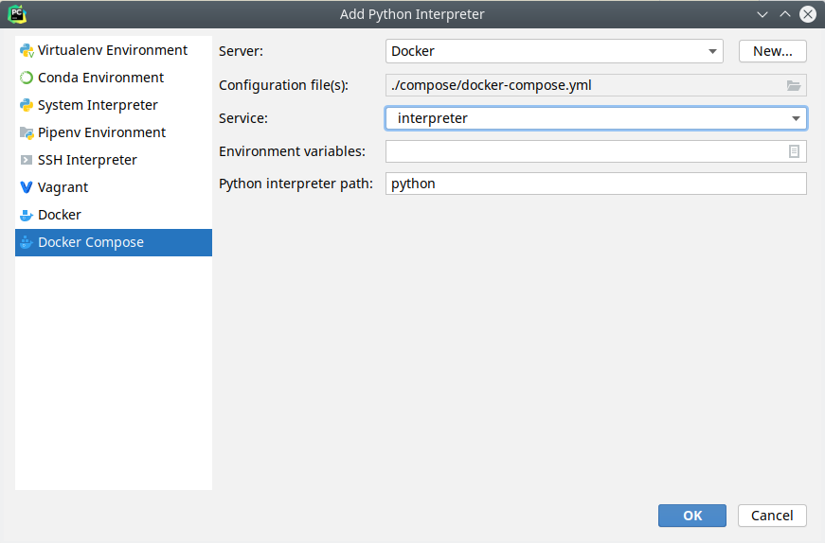Click the Python interpreter path field
Viewport: 825px width, 543px height.
point(596,184)
